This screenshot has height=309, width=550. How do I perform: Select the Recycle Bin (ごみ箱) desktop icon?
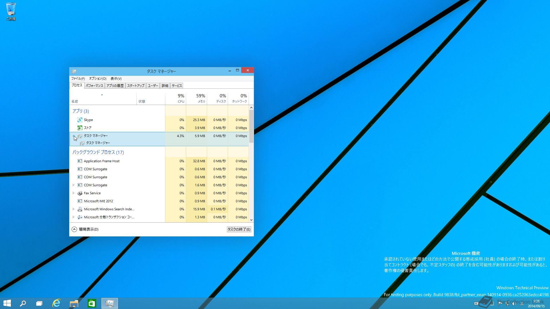pyautogui.click(x=11, y=11)
